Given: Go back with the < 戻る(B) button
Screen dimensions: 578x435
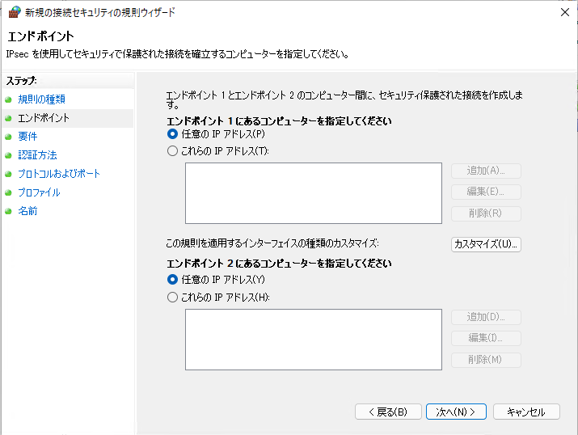Looking at the screenshot, I should (x=388, y=412).
